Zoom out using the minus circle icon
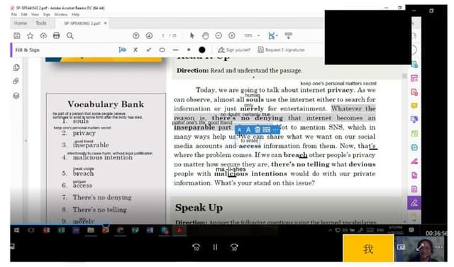 click(218, 35)
